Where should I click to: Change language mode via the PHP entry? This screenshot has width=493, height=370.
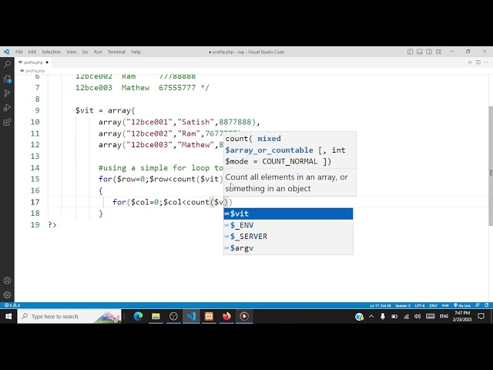445,305
